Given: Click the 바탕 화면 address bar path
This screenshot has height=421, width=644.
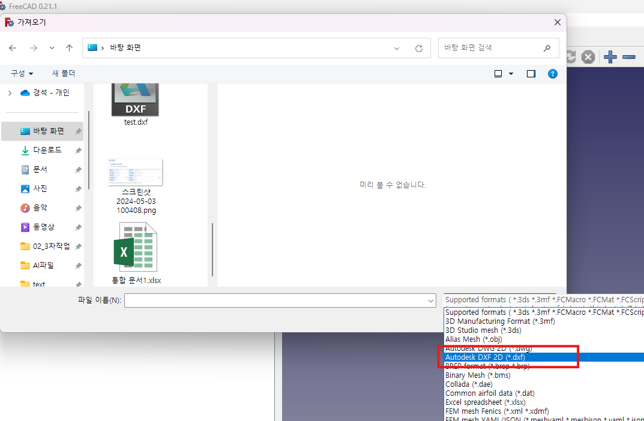Looking at the screenshot, I should pos(125,47).
